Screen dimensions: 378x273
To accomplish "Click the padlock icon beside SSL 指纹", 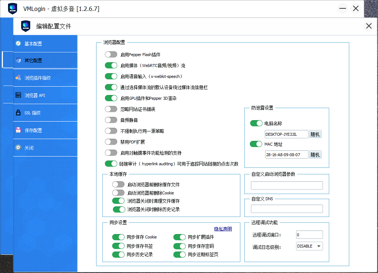I will point(18,112).
